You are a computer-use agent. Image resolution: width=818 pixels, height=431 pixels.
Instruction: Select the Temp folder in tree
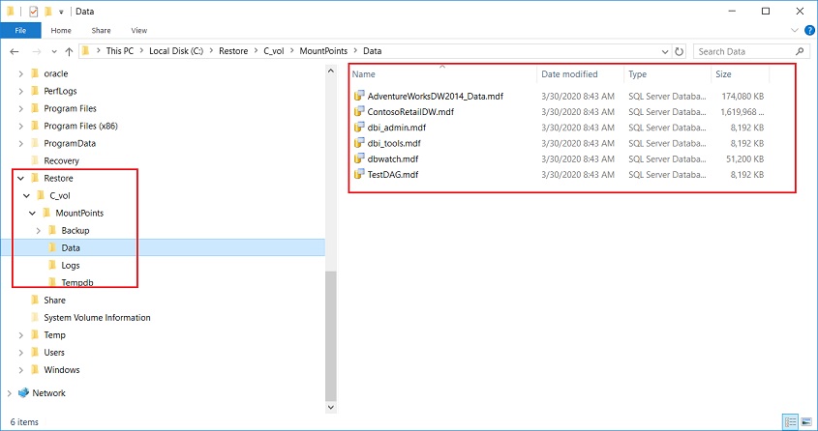[x=54, y=334]
